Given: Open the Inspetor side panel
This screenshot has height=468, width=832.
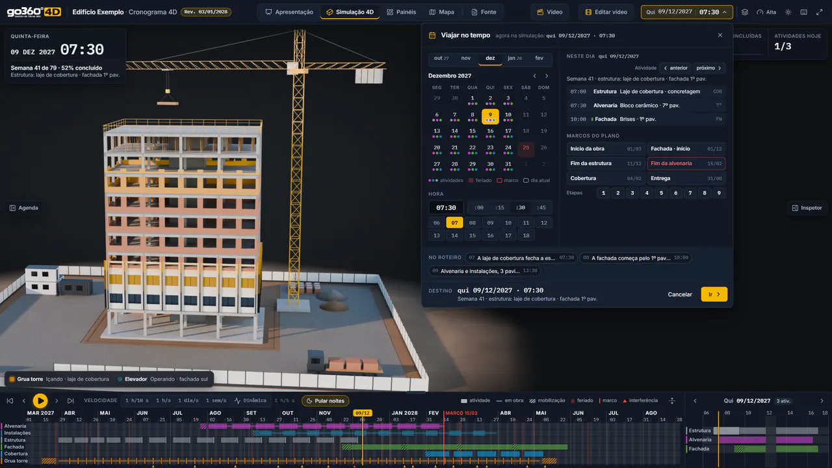Looking at the screenshot, I should 807,208.
